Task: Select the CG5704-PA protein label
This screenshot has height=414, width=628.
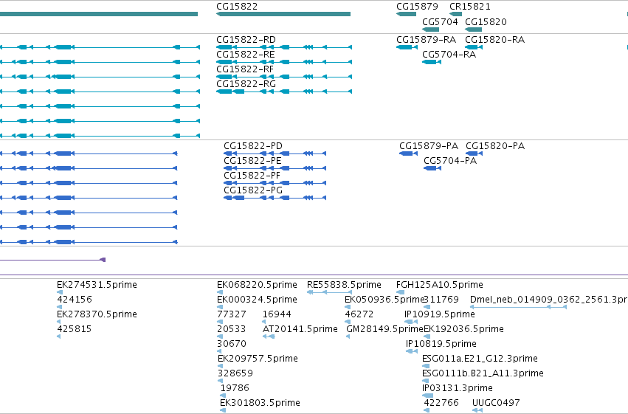Action: tap(450, 161)
